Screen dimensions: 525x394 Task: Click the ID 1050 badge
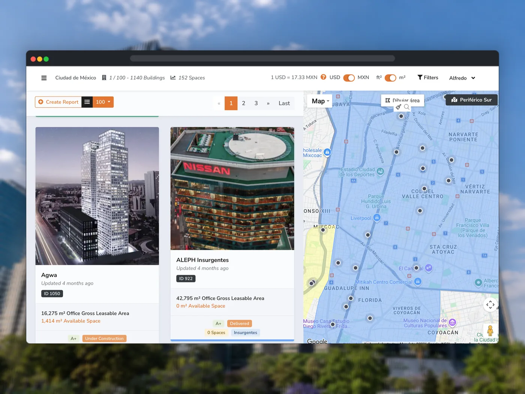tap(52, 293)
